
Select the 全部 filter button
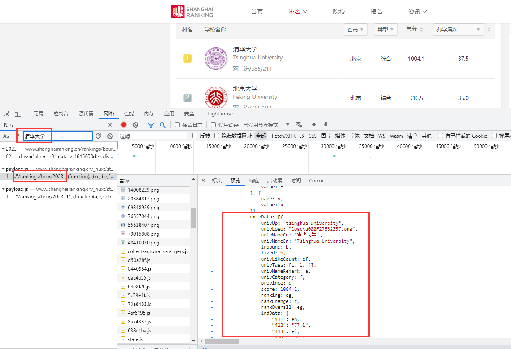[x=261, y=136]
